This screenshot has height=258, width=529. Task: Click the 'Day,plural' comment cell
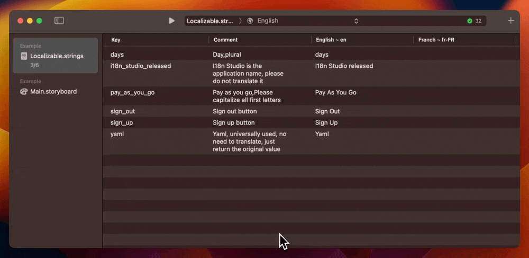pyautogui.click(x=227, y=55)
